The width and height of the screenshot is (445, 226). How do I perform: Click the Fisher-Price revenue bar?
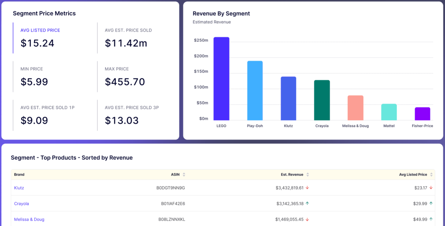point(423,114)
